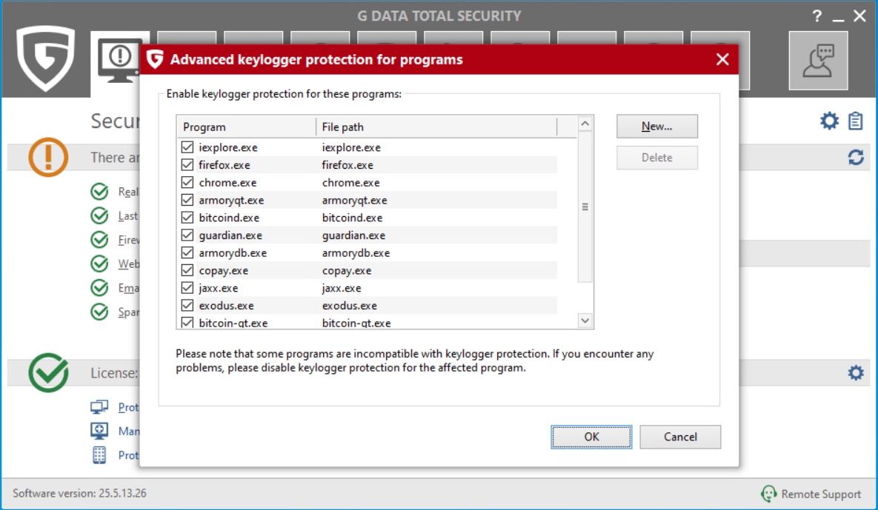Disable protection for copay.exe

(187, 270)
